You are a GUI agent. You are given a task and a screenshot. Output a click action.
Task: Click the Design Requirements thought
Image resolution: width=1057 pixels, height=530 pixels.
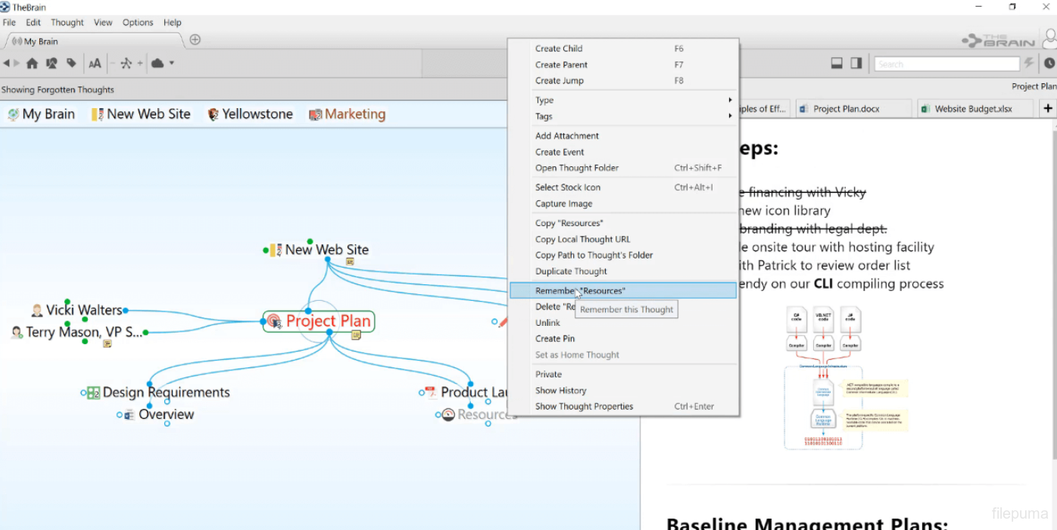coord(166,392)
